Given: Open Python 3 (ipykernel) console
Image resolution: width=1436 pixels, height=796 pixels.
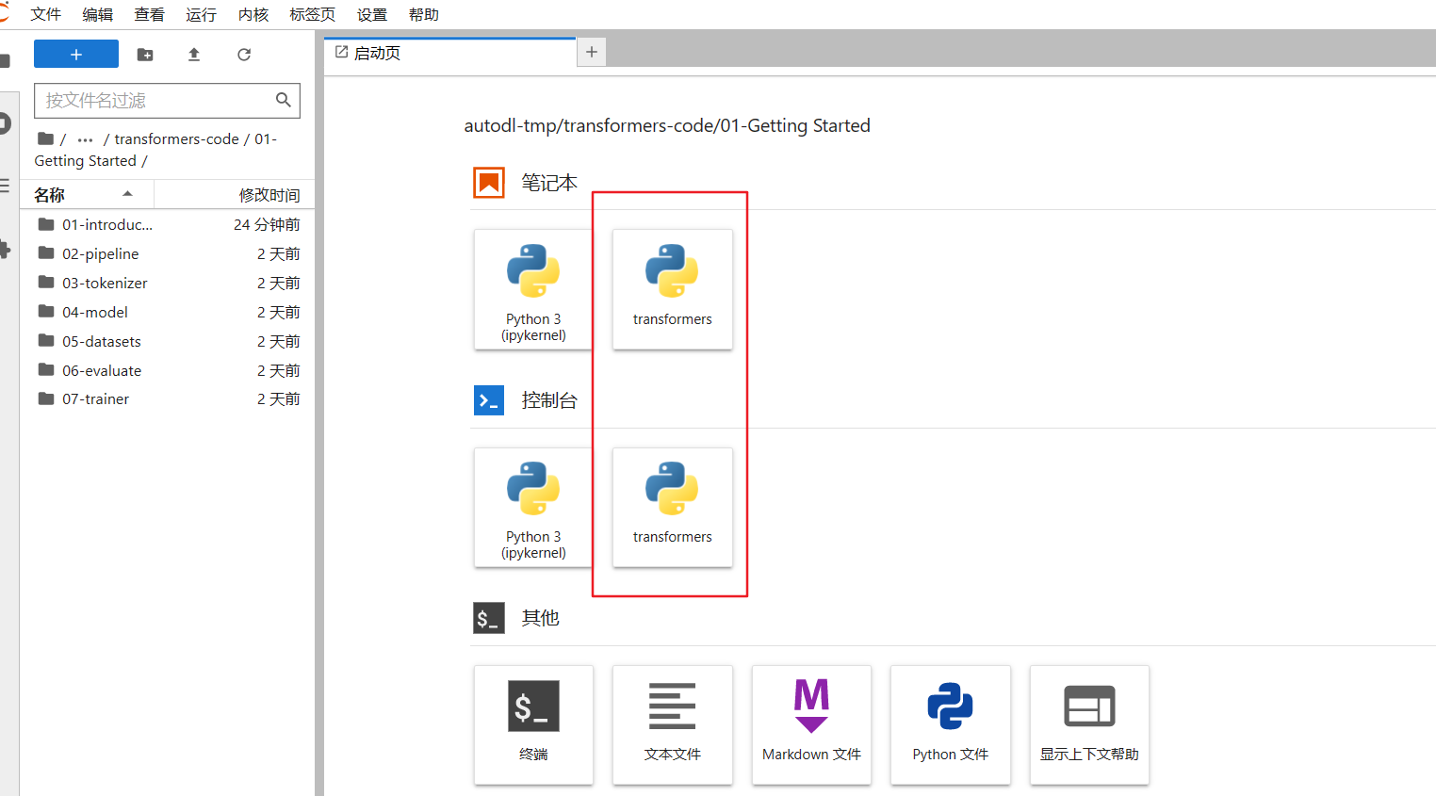Looking at the screenshot, I should [x=533, y=507].
